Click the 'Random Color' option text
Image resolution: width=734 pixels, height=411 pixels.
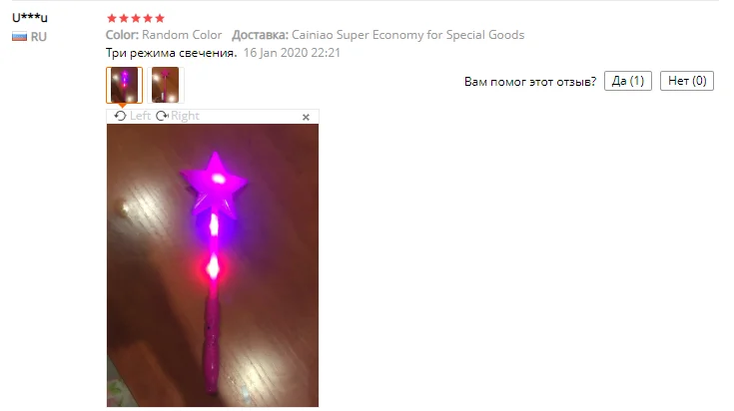tap(182, 35)
